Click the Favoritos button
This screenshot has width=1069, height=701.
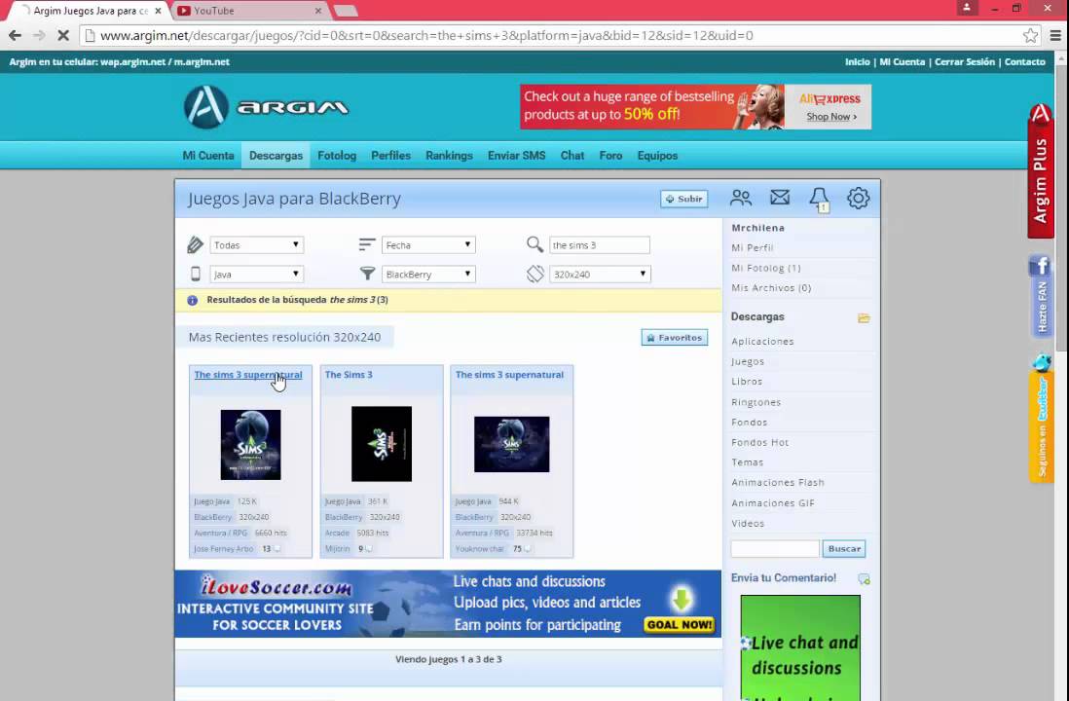tap(675, 338)
